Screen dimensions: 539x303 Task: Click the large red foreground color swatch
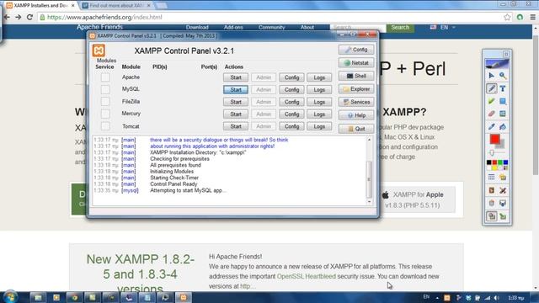[494, 139]
